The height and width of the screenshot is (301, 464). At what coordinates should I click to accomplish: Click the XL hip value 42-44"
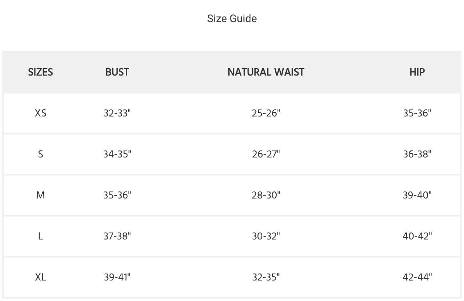(x=417, y=277)
